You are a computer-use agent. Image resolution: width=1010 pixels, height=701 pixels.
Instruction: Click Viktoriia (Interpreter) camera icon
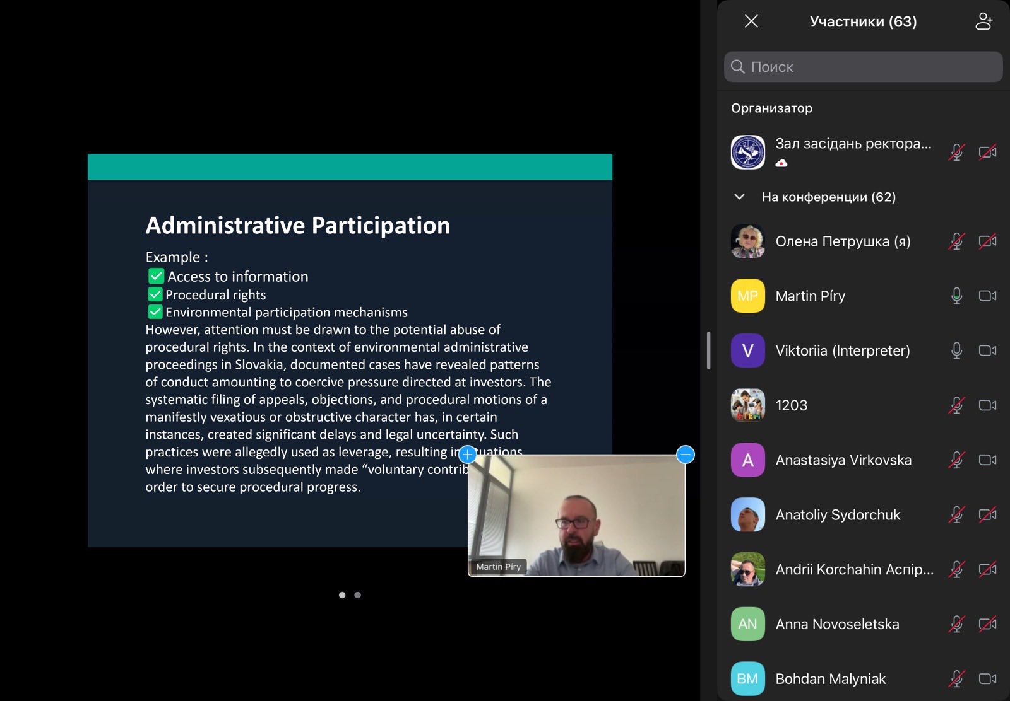[987, 350]
